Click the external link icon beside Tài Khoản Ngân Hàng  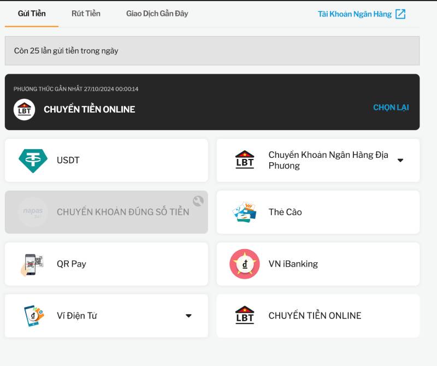pyautogui.click(x=400, y=14)
